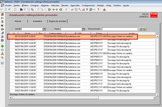The height and width of the screenshot is (107, 162).
Task: Click search next arrow beside Buscar Acción
Action: pos(144,29)
